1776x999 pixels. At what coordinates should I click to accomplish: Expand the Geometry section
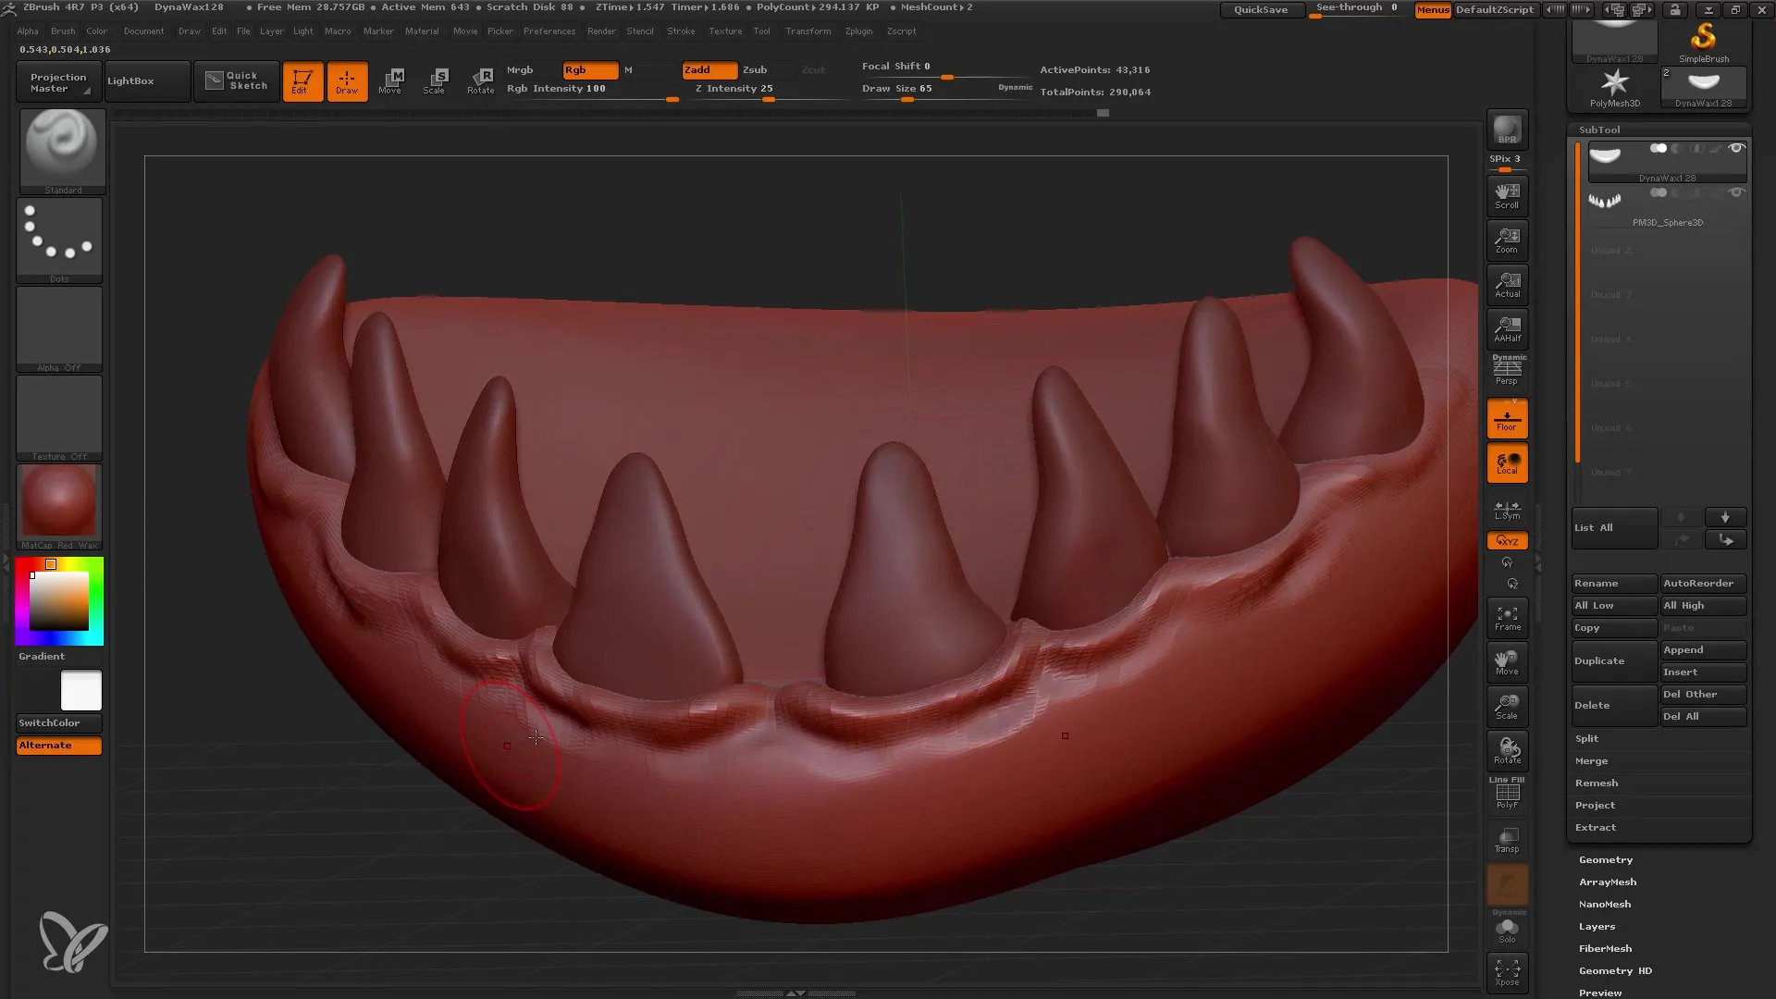point(1605,858)
